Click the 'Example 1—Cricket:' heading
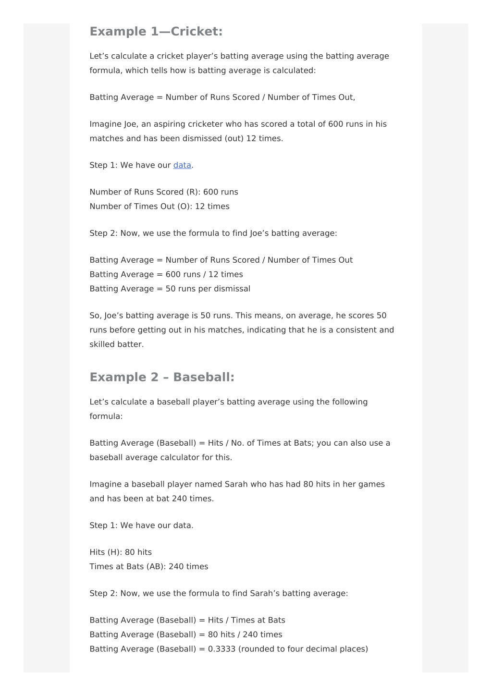 tap(156, 32)
